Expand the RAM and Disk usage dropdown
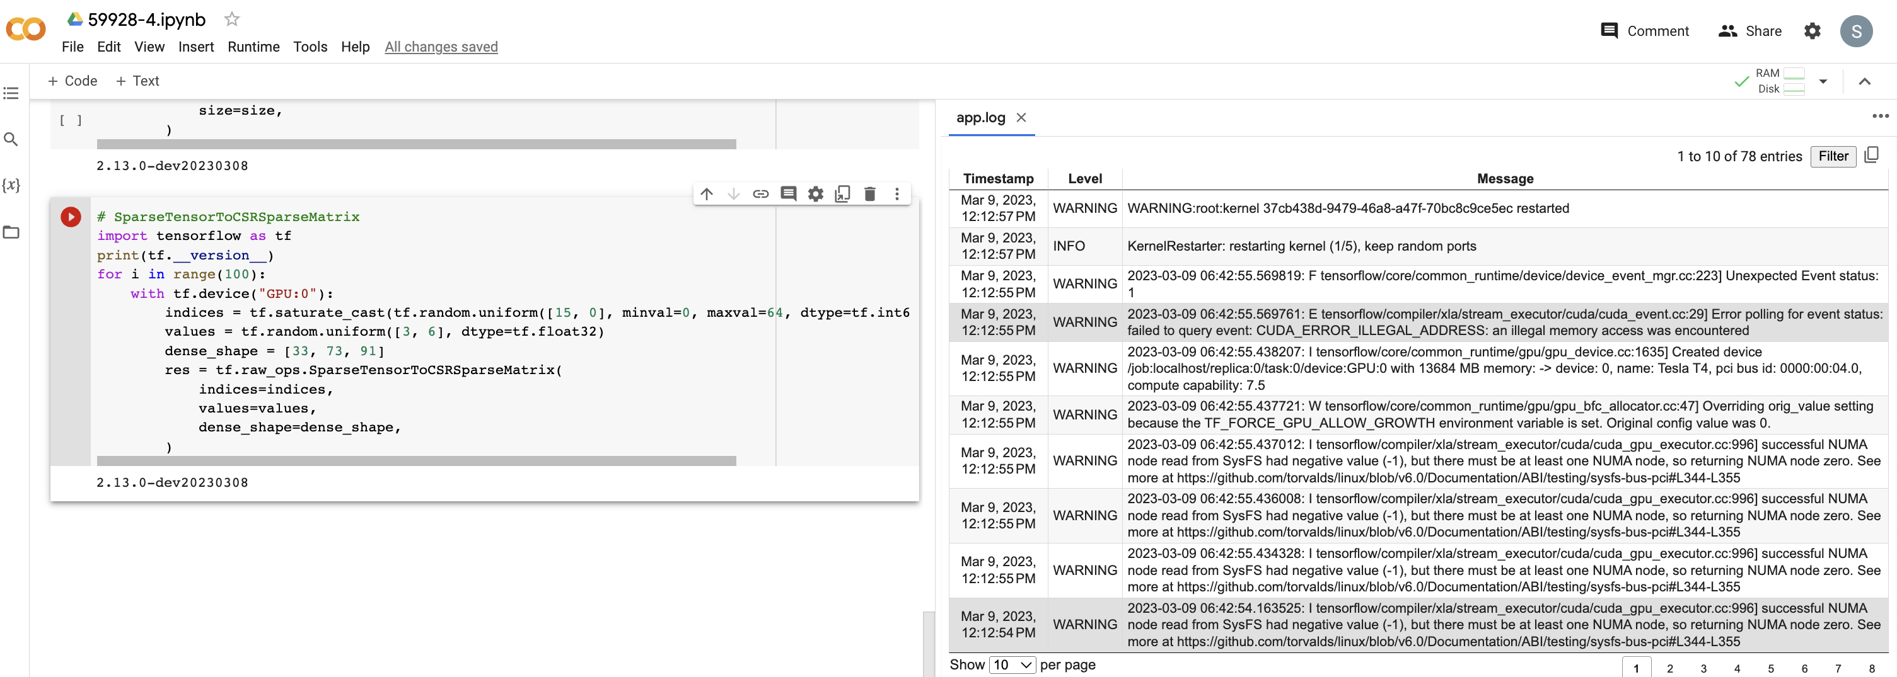The height and width of the screenshot is (677, 1897). click(x=1823, y=82)
